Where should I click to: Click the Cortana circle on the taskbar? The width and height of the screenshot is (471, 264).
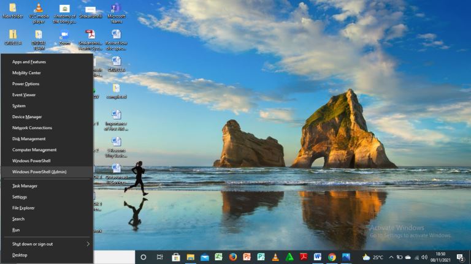tap(144, 257)
